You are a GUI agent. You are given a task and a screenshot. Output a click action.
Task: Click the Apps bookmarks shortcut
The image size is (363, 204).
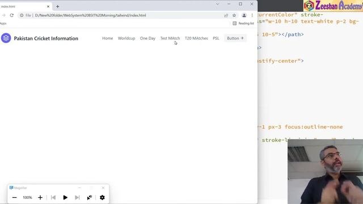point(3,23)
